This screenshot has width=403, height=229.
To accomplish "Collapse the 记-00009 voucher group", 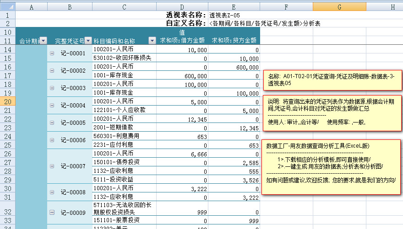I will click(x=52, y=213).
